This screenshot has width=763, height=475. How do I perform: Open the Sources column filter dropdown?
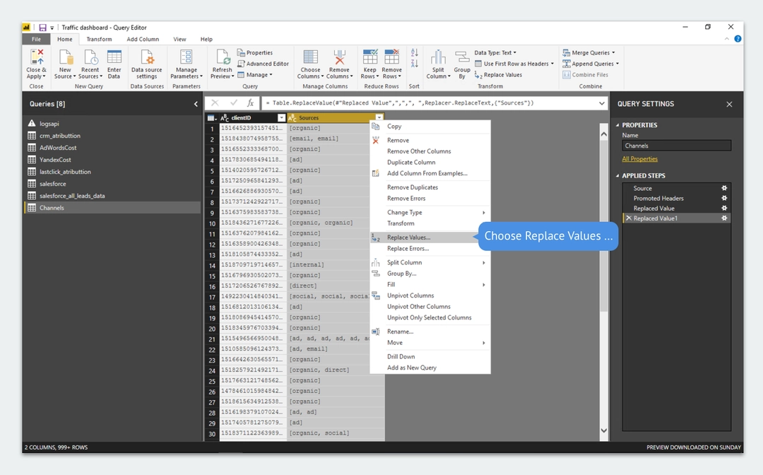379,118
